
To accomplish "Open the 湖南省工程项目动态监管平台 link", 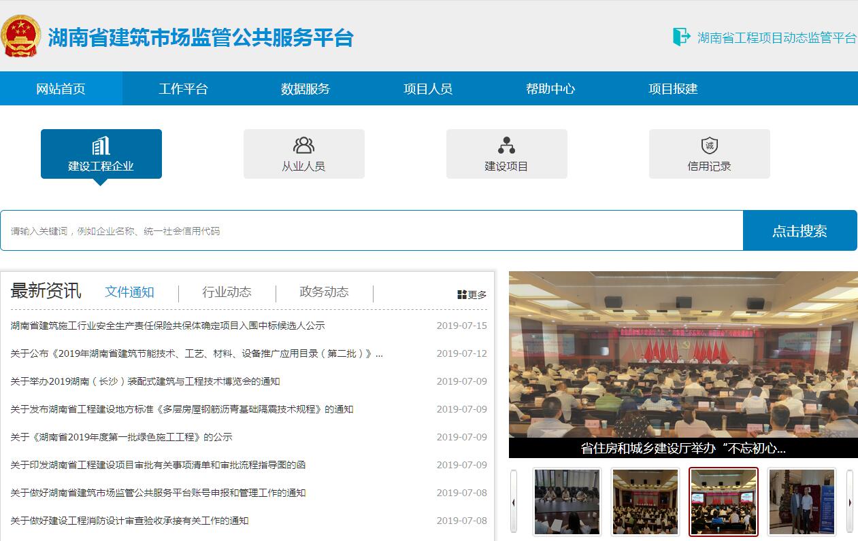I will (x=776, y=37).
